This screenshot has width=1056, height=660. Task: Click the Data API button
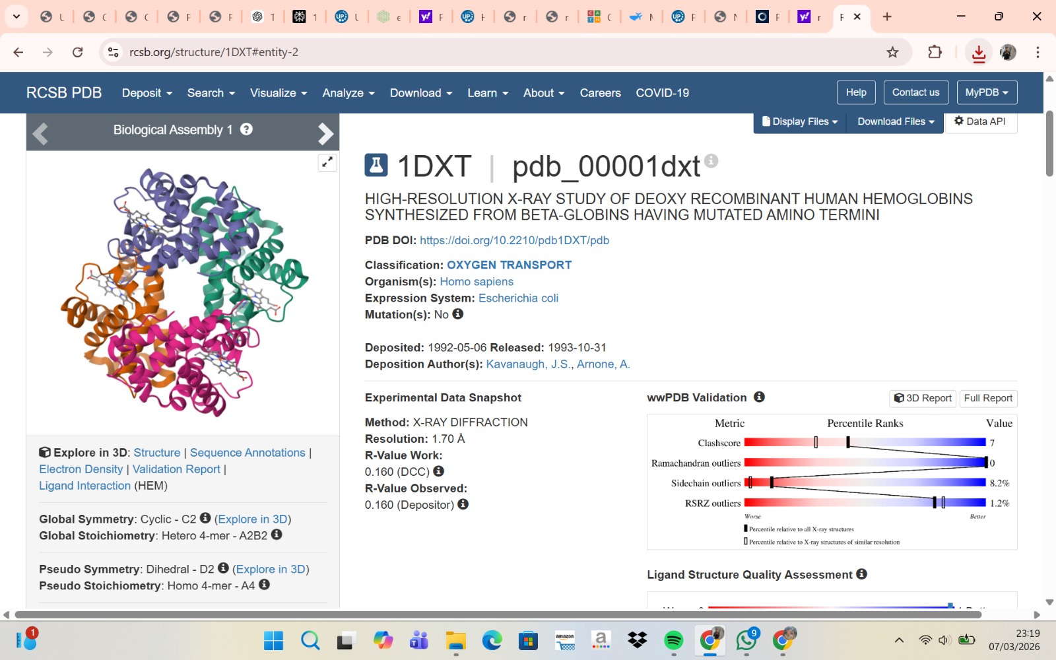[x=980, y=121]
